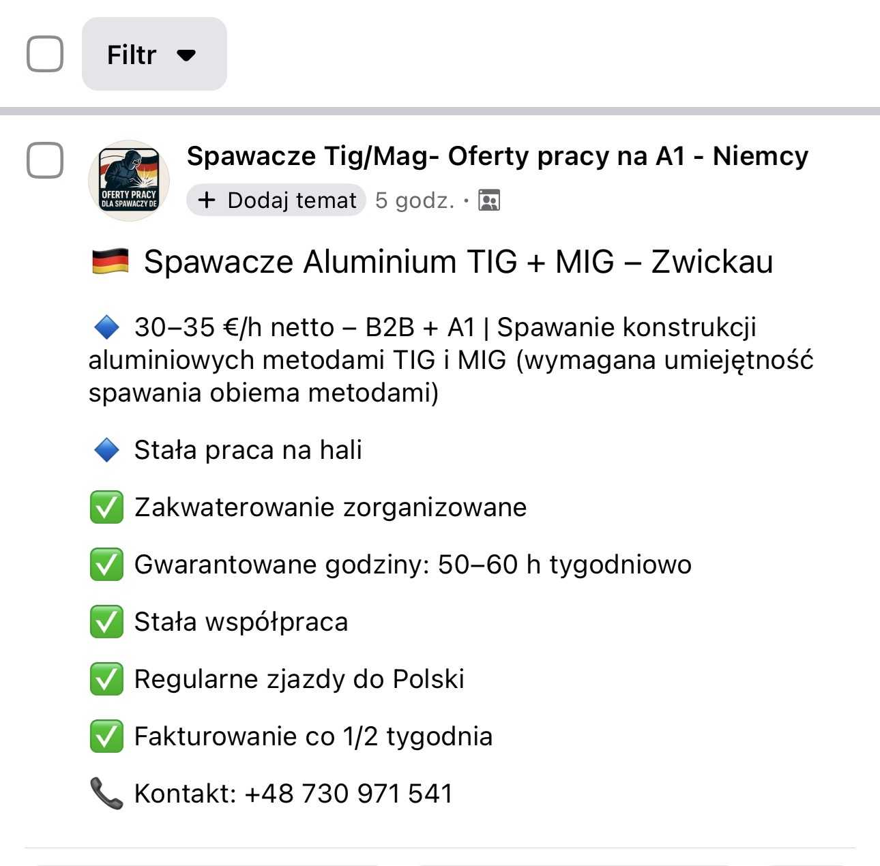This screenshot has width=880, height=866.
Task: Click the Dodaj temat button
Action: [x=276, y=200]
